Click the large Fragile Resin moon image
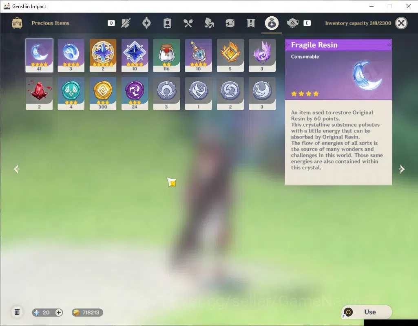The height and width of the screenshot is (326, 418). (367, 75)
